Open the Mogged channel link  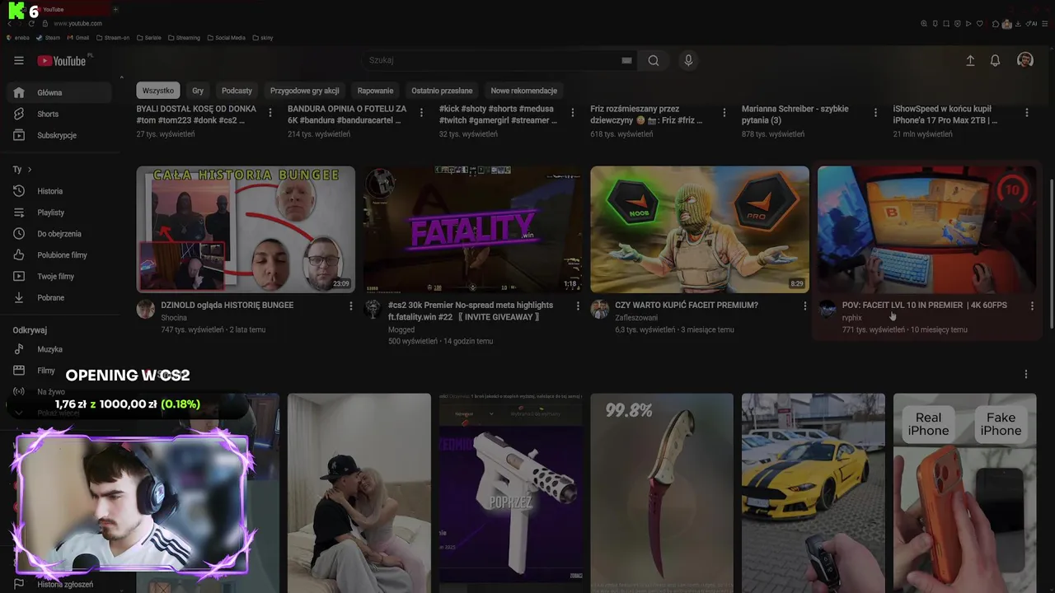401,329
